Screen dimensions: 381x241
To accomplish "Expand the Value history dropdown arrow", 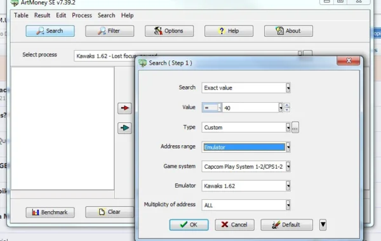I will click(x=281, y=108).
